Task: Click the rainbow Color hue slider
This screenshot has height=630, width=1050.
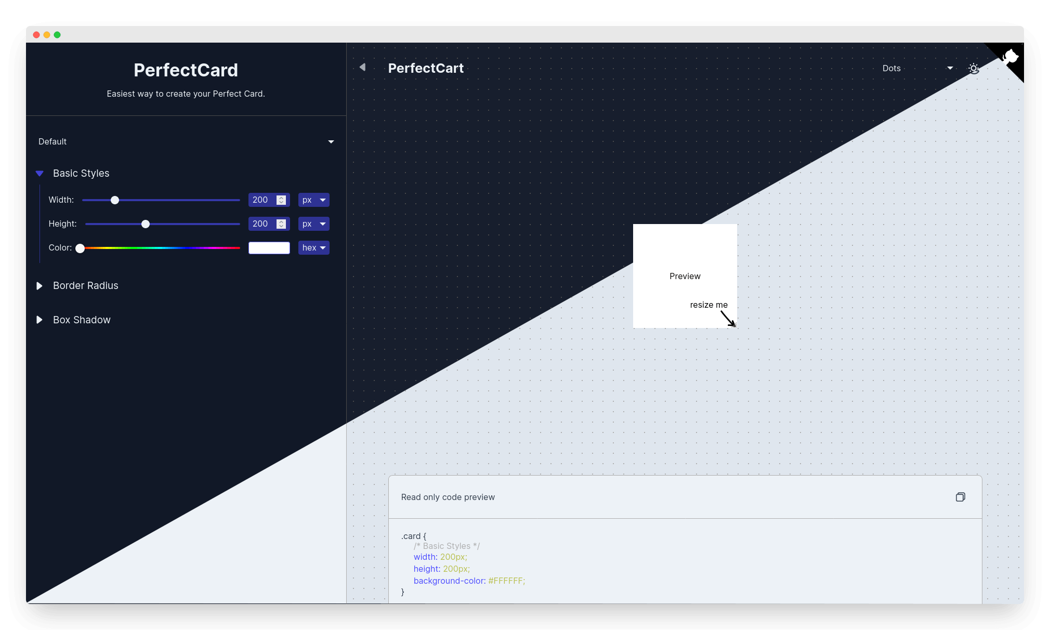Action: 161,248
